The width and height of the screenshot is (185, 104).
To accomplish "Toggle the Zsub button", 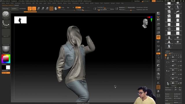I will pos(83,8).
